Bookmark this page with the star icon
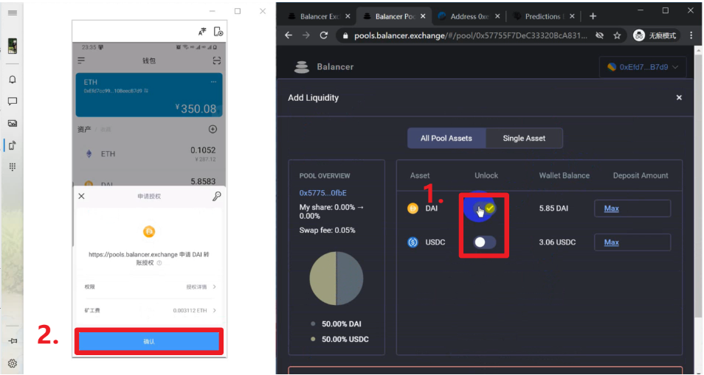The height and width of the screenshot is (375, 704). (617, 35)
